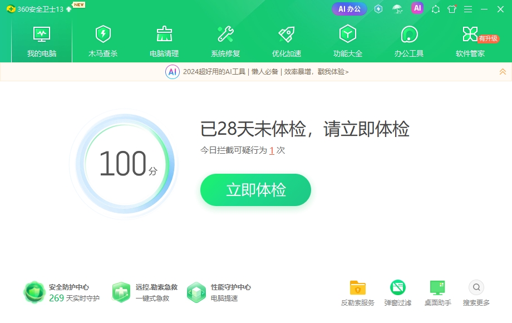Open 远控.勒索急救 label
This screenshot has height=323, width=512.
[x=157, y=287]
